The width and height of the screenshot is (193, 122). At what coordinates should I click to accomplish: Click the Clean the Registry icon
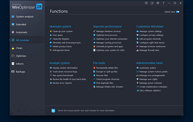[51, 39]
